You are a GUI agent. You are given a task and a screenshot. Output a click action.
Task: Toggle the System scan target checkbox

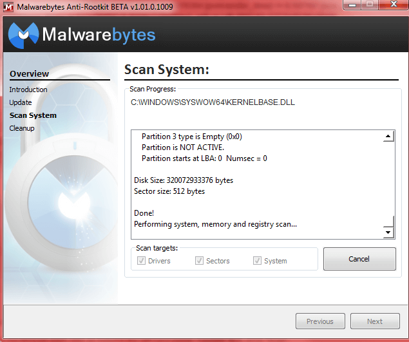pos(257,260)
